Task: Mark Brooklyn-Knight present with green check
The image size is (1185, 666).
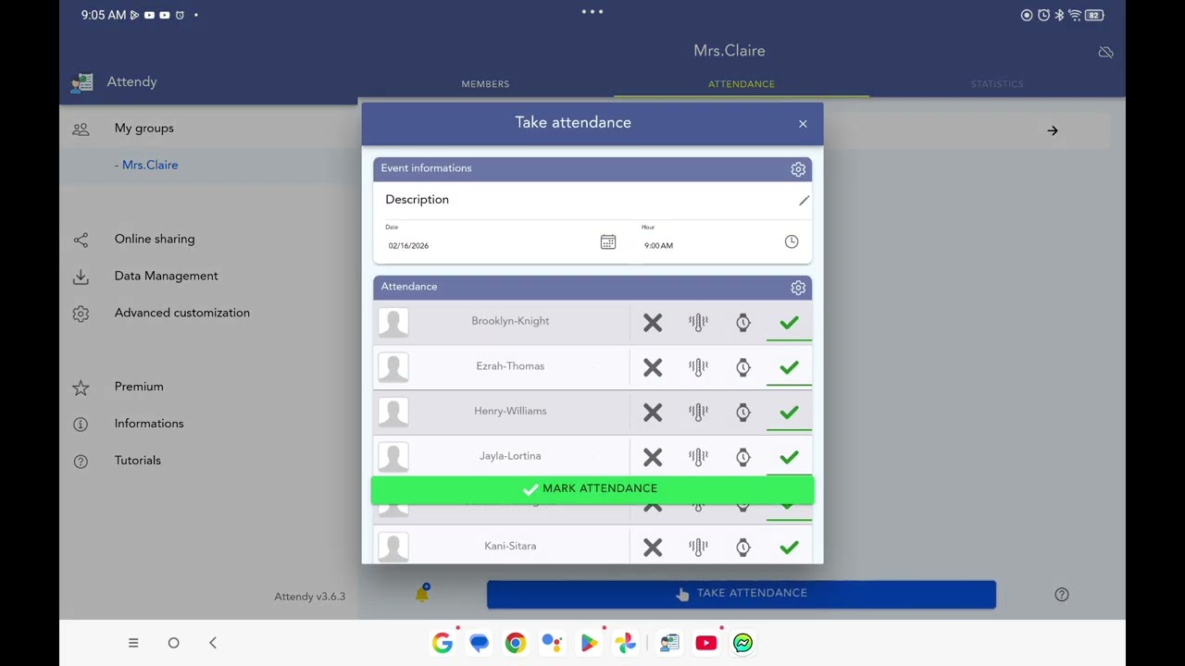Action: click(x=789, y=322)
